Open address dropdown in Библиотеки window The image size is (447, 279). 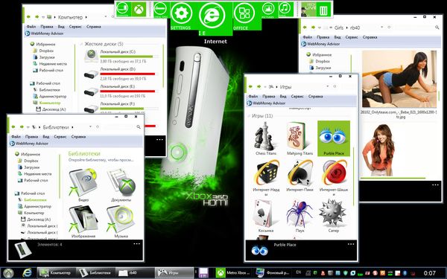point(90,126)
